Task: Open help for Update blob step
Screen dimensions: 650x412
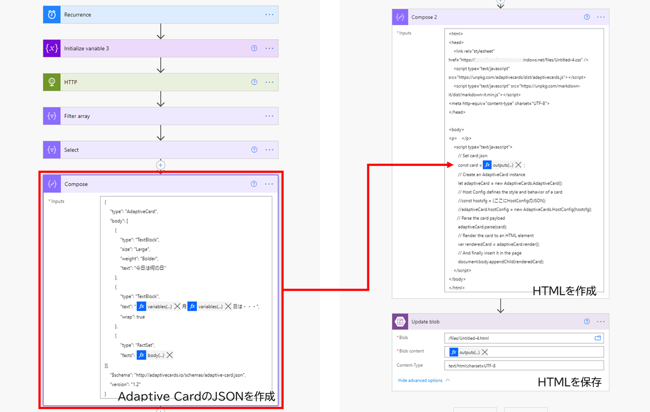Action: pyautogui.click(x=586, y=321)
